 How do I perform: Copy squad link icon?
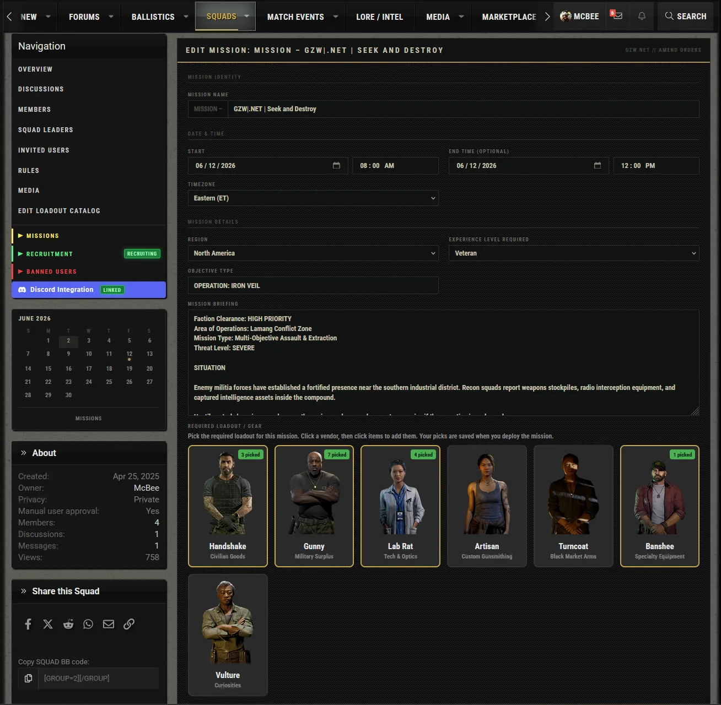pyautogui.click(x=129, y=623)
